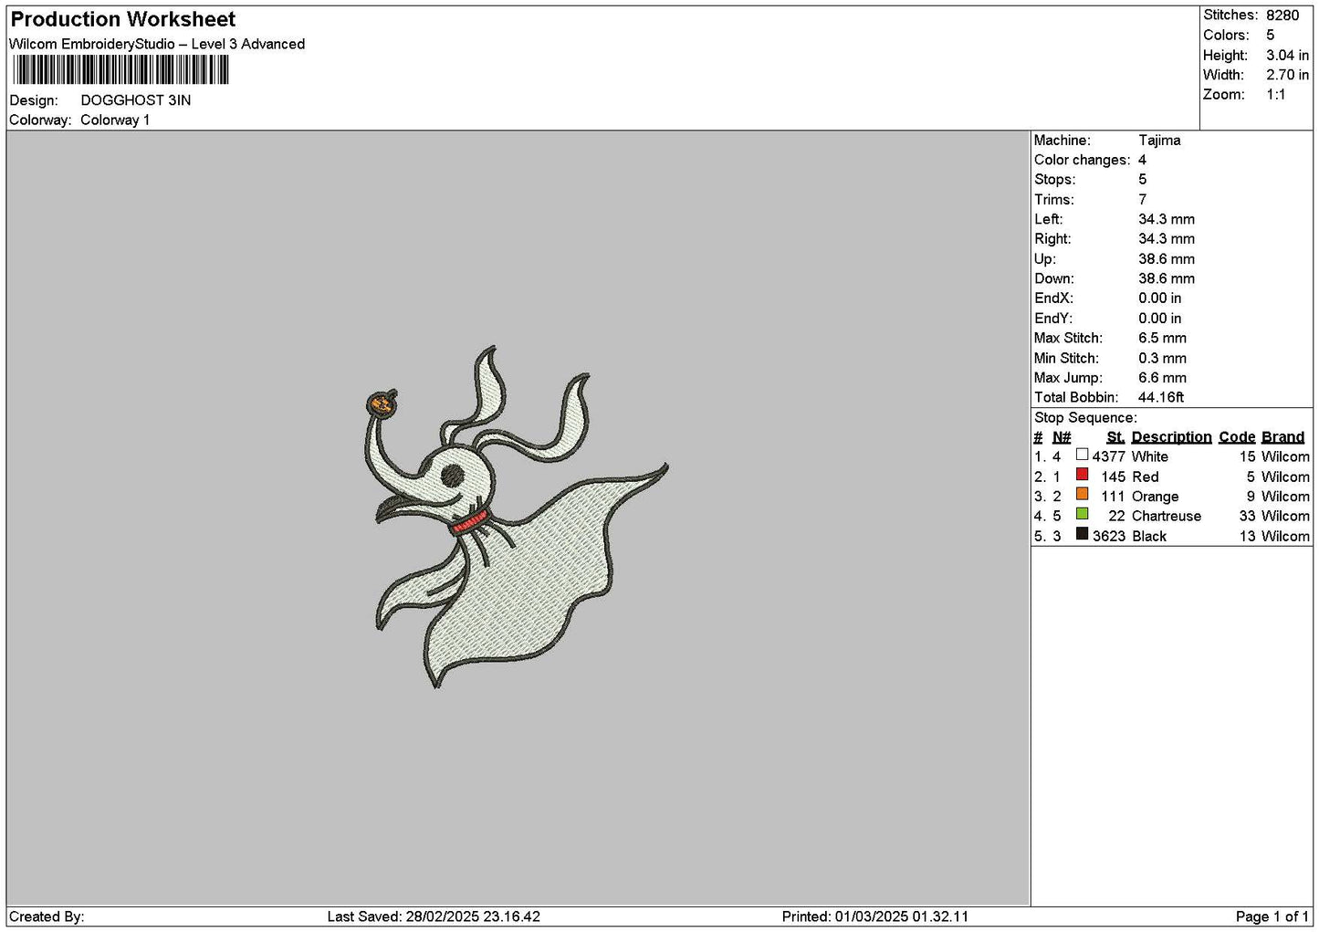Image resolution: width=1319 pixels, height=932 pixels.
Task: Click the stitch count 8280
Action: coord(1282,16)
